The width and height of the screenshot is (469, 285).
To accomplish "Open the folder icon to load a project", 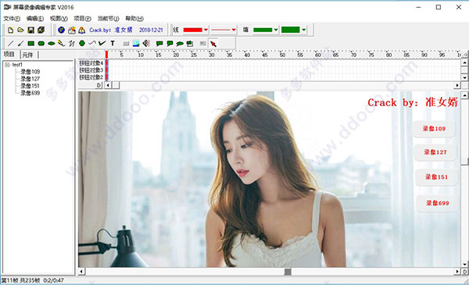I will (x=20, y=30).
